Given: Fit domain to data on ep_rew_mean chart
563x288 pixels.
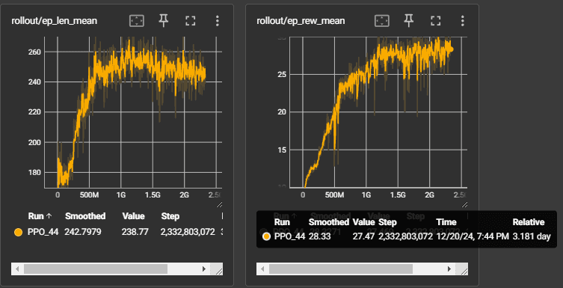Looking at the screenshot, I should point(381,21).
